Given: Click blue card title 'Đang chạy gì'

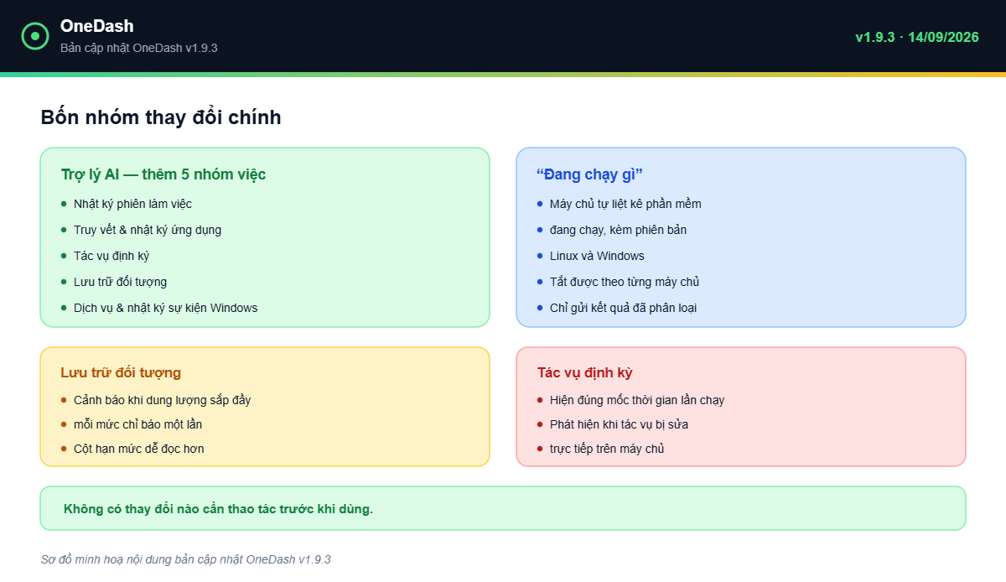Looking at the screenshot, I should tap(589, 174).
